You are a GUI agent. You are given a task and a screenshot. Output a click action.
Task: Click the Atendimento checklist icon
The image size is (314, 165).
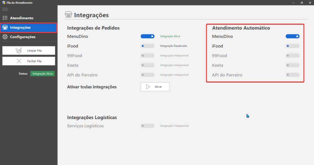pos(5,18)
